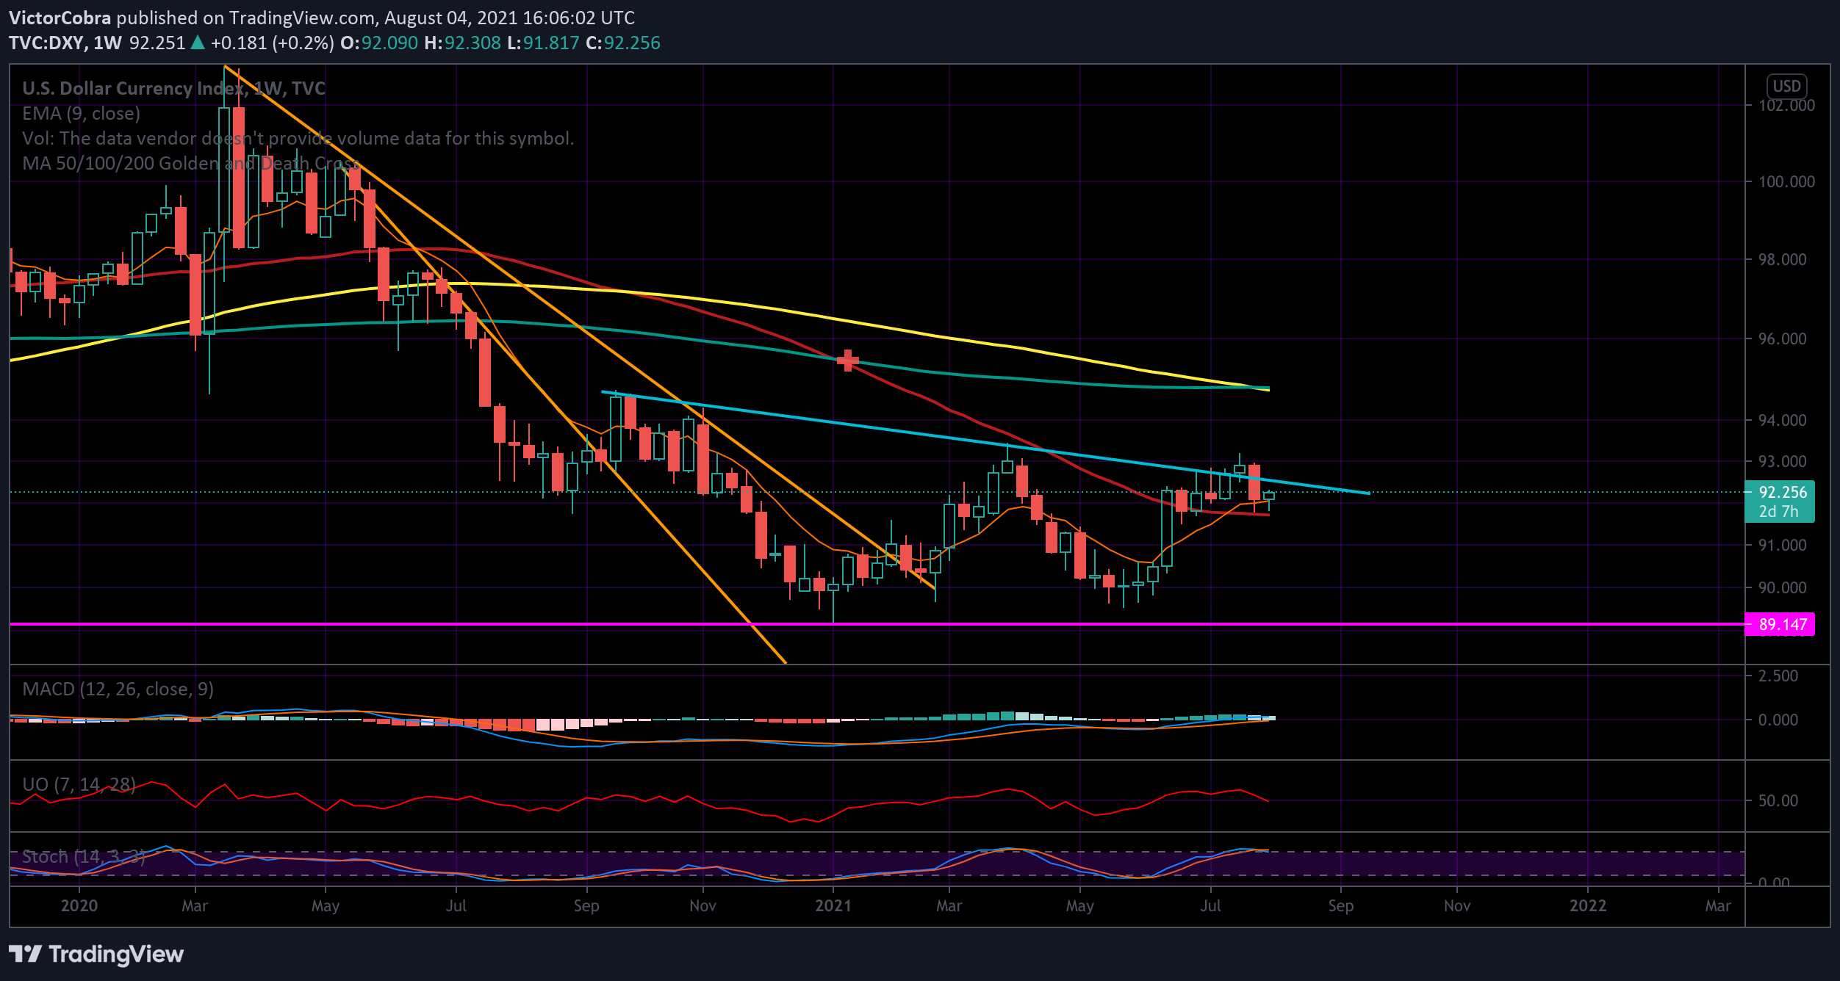Screen dimensions: 1840x981
Task: Click the 90.000 price axis label
Action: pos(1782,587)
